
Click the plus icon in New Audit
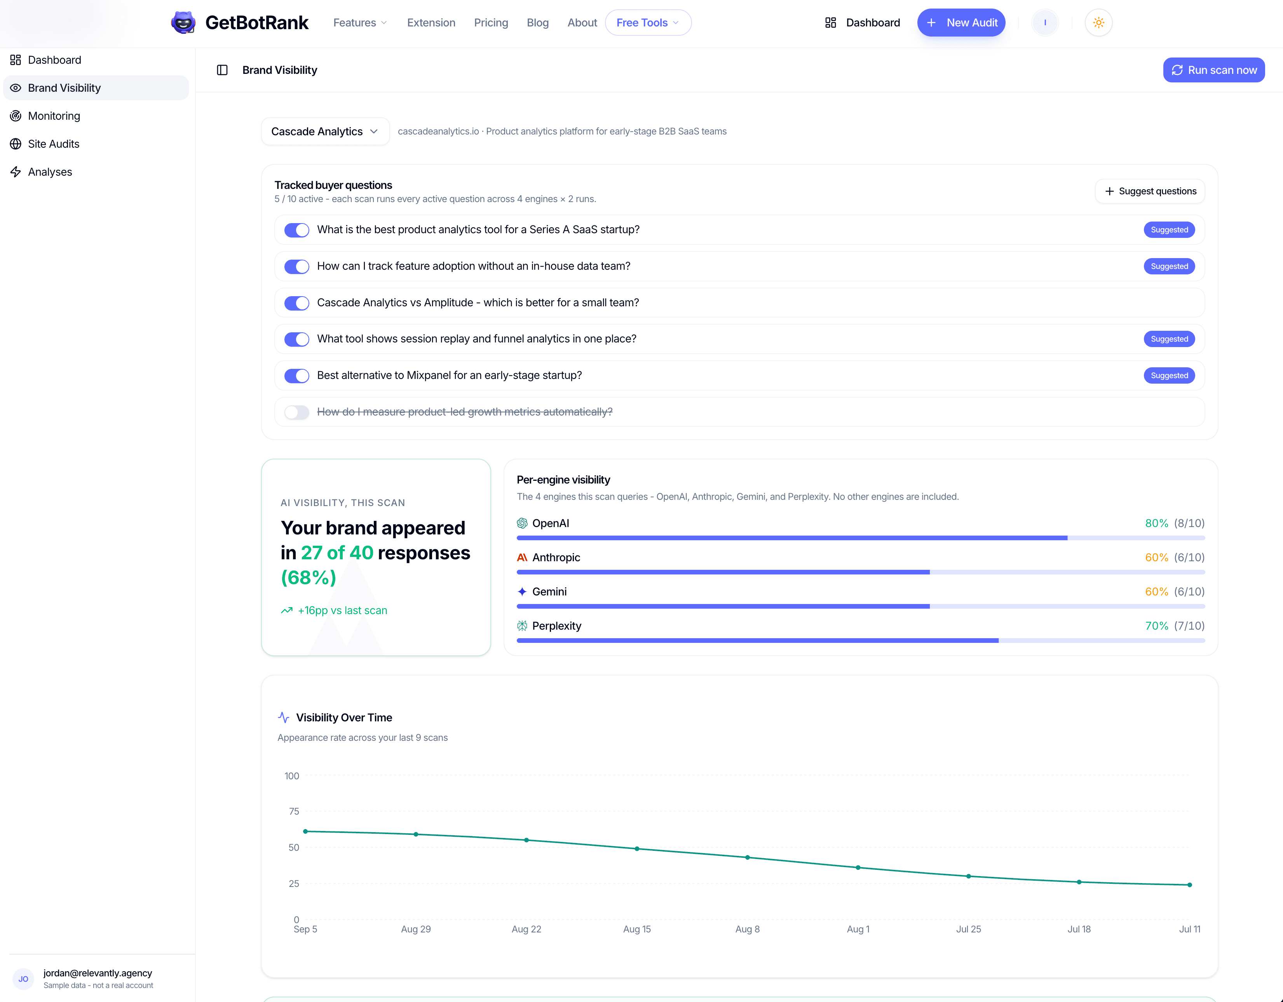[931, 22]
